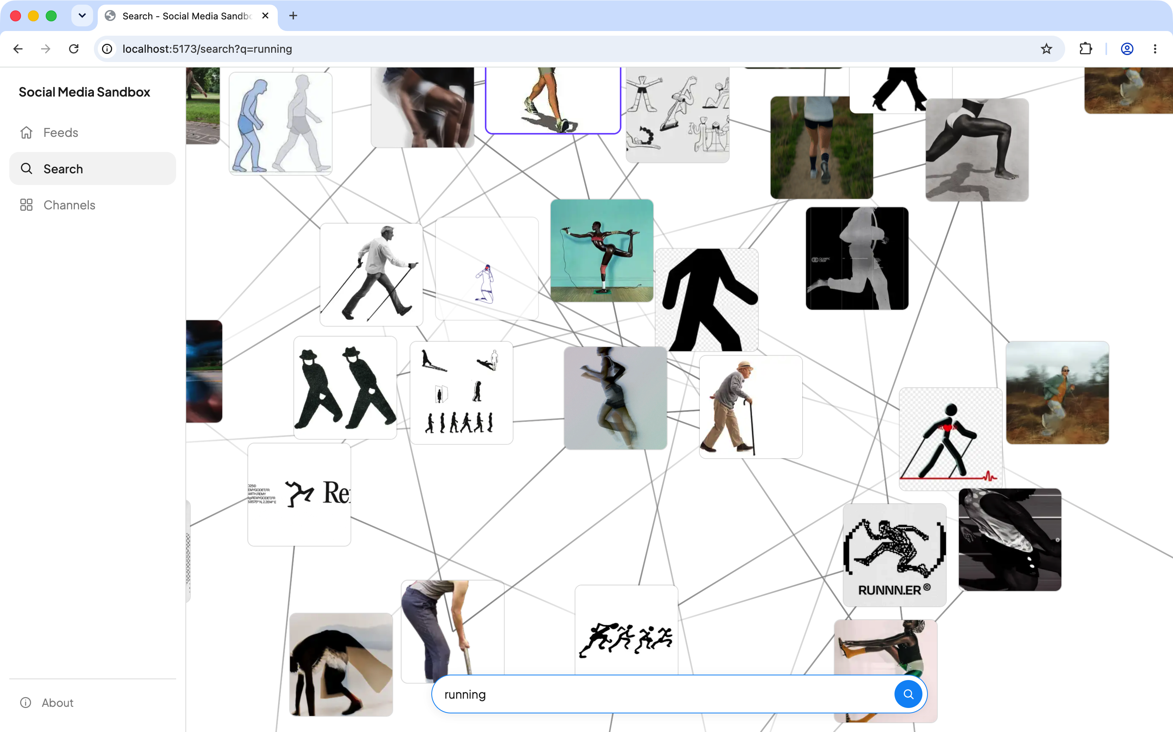Bookmark this page with the star icon

pos(1046,49)
